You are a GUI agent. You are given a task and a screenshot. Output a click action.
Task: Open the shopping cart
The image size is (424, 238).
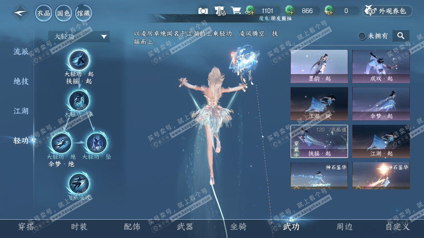(x=236, y=11)
